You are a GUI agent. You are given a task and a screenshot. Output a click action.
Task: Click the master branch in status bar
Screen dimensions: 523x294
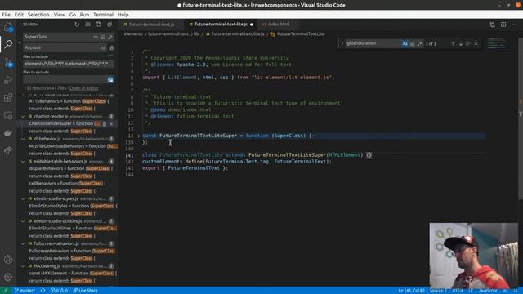pyautogui.click(x=25, y=291)
